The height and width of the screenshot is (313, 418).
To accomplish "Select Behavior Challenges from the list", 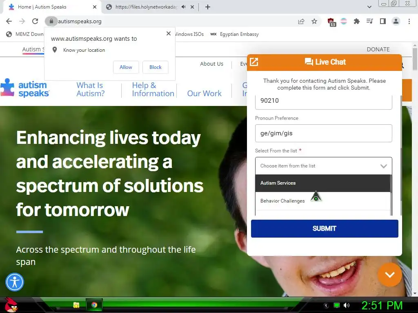I will [x=323, y=201].
